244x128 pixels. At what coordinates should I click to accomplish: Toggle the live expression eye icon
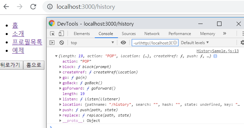123,42
